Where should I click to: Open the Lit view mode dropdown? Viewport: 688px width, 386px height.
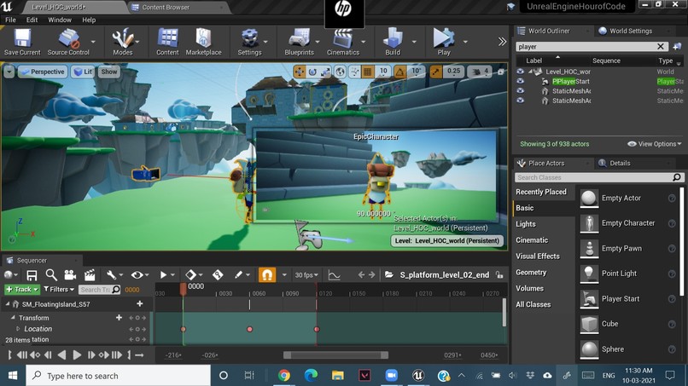point(83,72)
